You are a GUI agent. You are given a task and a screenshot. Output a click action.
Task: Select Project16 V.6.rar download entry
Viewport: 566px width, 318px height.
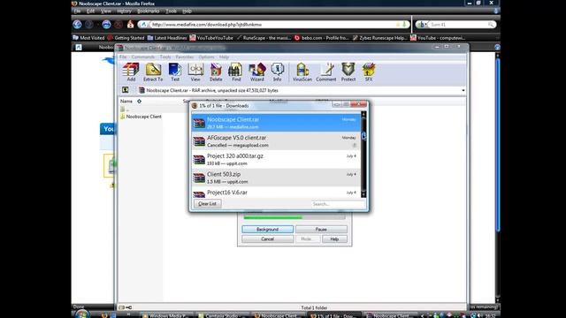(276, 193)
